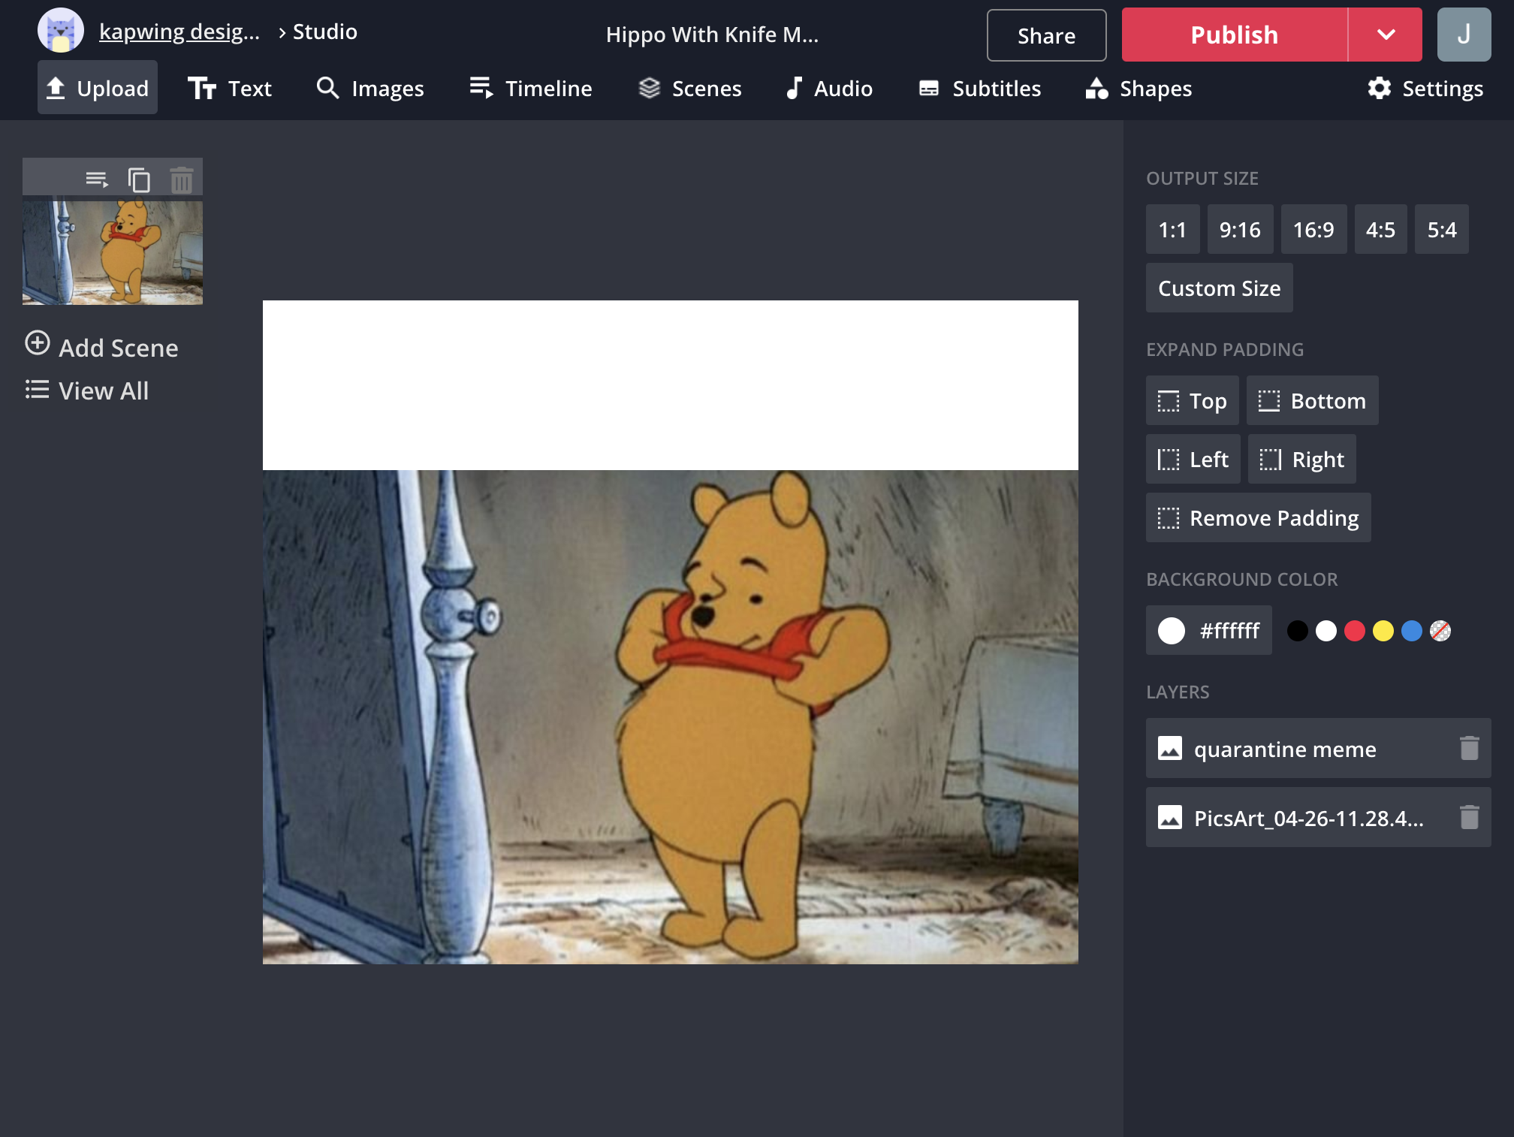
Task: Select the 16:9 output size
Action: [x=1313, y=229]
